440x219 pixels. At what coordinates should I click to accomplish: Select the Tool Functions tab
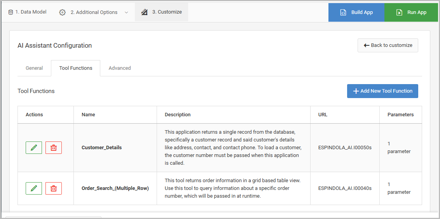(x=76, y=68)
